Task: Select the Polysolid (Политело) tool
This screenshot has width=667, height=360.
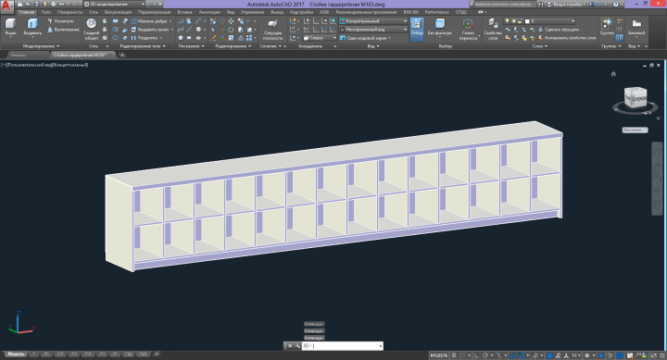Action: pyautogui.click(x=61, y=21)
